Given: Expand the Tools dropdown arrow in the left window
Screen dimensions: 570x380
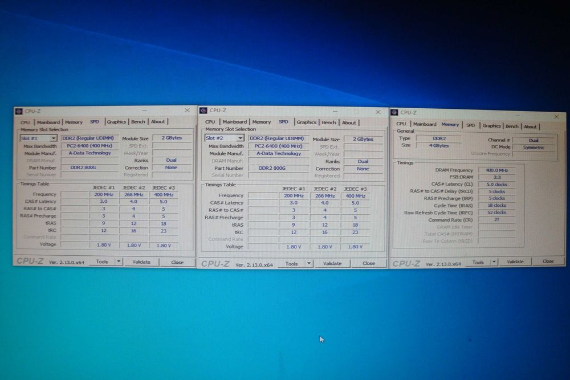Looking at the screenshot, I should point(119,261).
